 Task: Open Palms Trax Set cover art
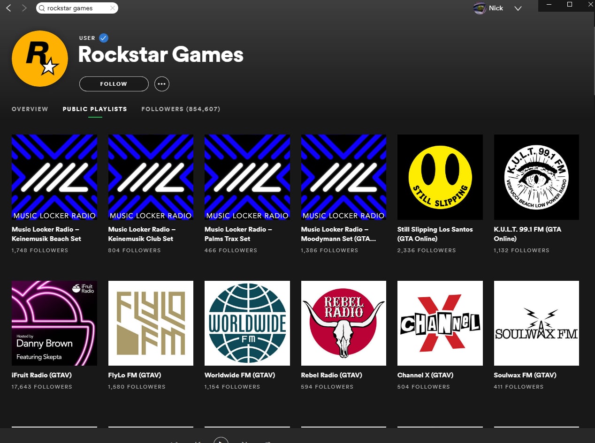(x=247, y=177)
